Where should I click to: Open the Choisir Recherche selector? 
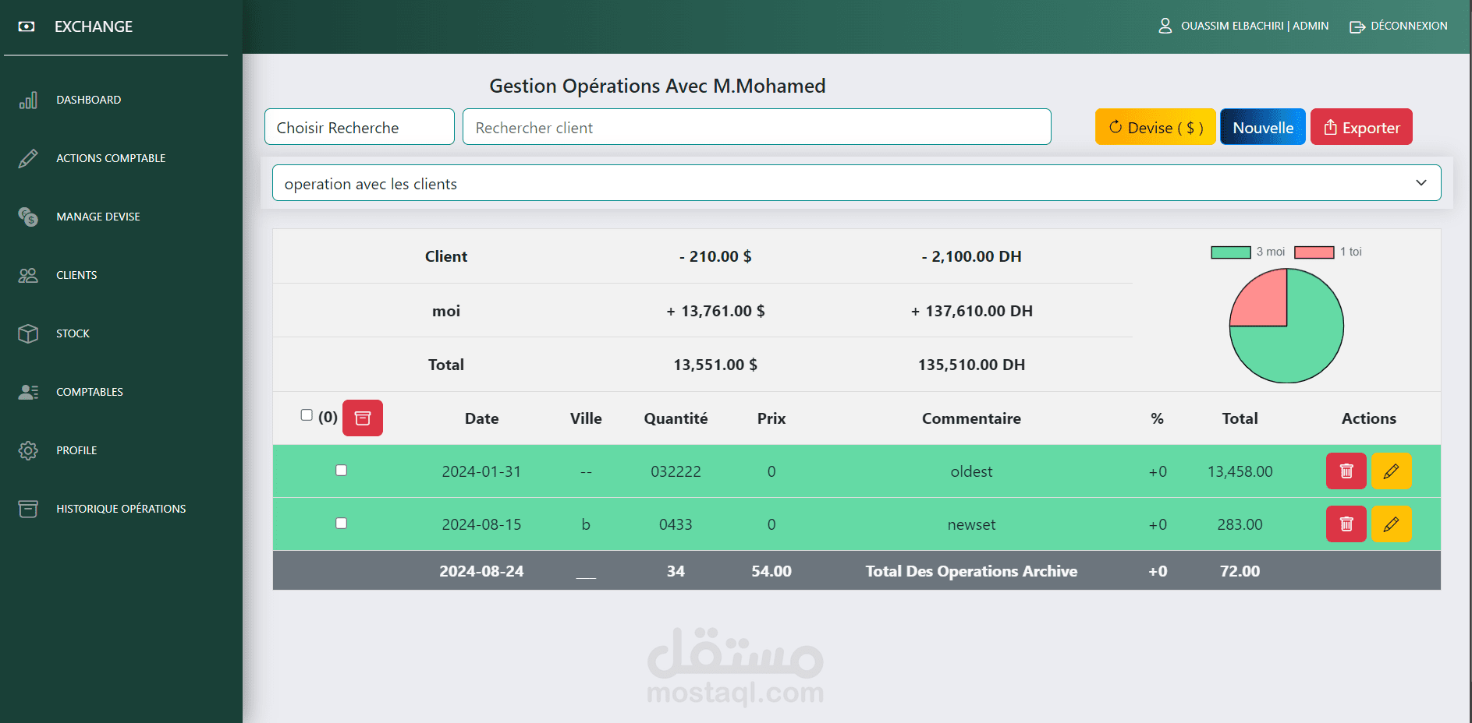coord(360,127)
